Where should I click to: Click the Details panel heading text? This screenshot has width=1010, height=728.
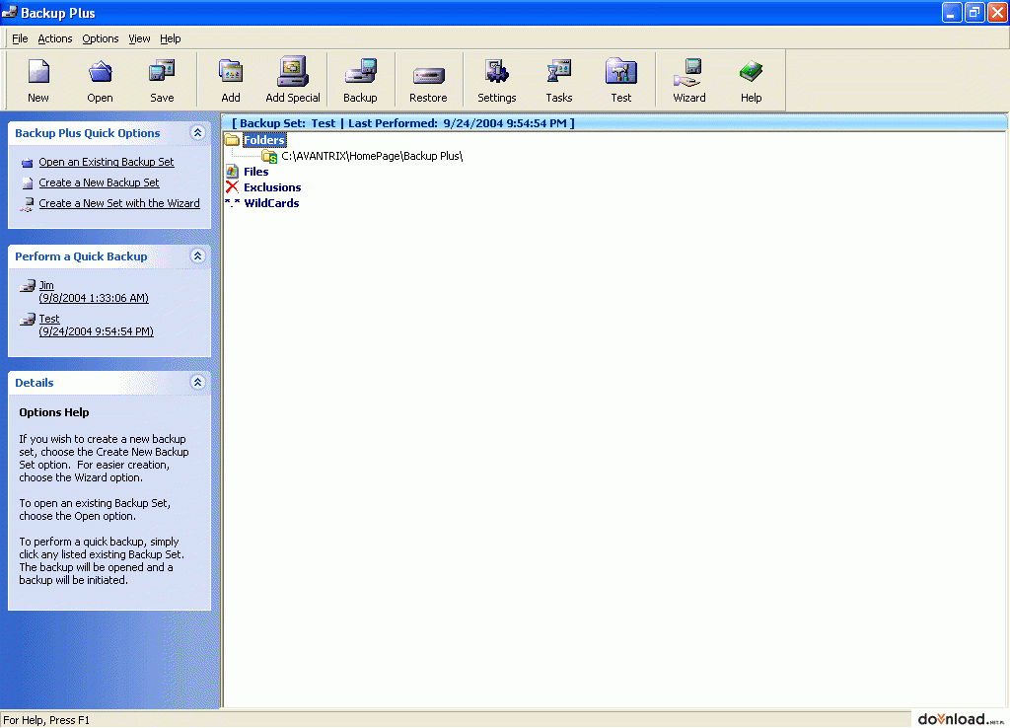[35, 383]
